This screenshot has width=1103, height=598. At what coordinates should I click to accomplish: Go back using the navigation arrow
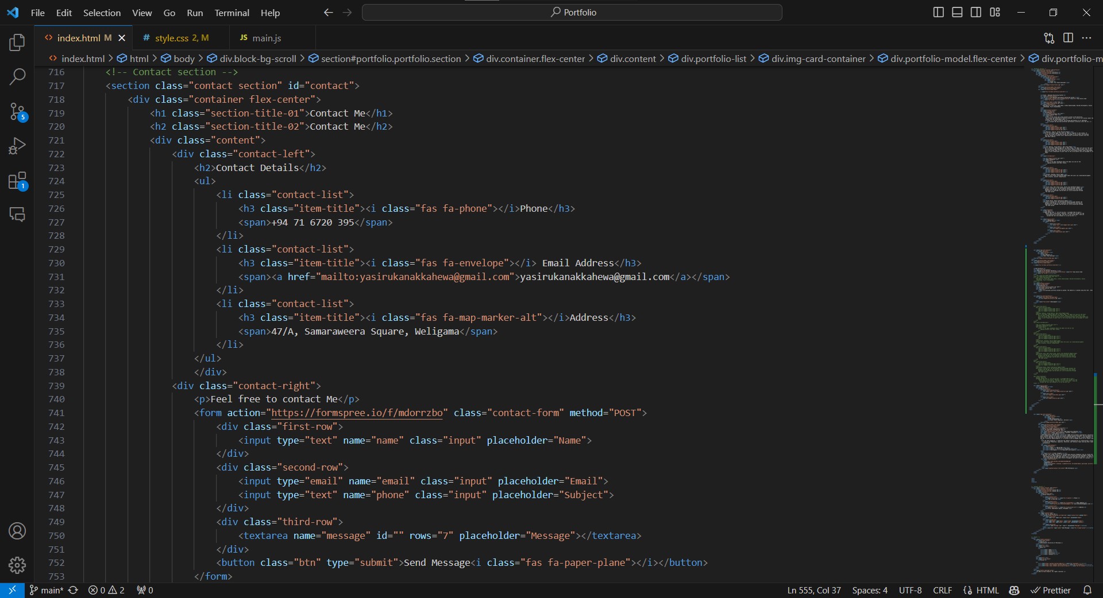tap(328, 13)
